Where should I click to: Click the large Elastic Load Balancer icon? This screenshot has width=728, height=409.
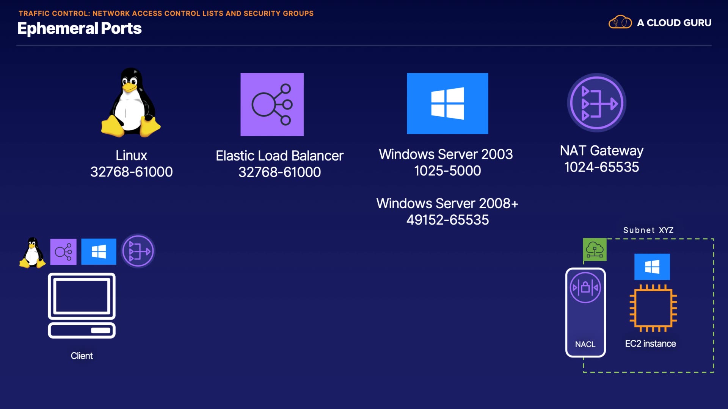(x=272, y=105)
